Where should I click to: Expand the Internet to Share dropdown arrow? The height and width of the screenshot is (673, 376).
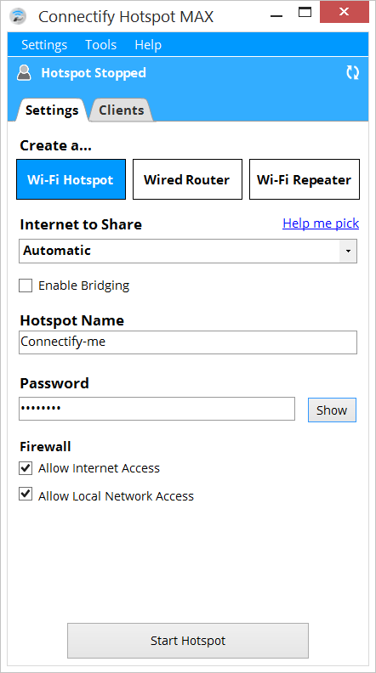point(348,251)
